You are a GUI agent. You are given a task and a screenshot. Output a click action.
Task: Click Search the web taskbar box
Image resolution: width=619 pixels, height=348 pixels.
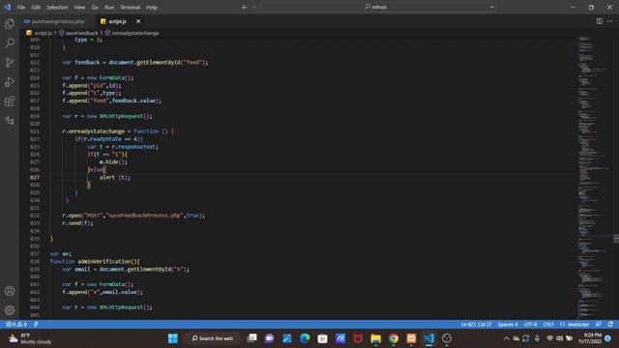click(213, 338)
